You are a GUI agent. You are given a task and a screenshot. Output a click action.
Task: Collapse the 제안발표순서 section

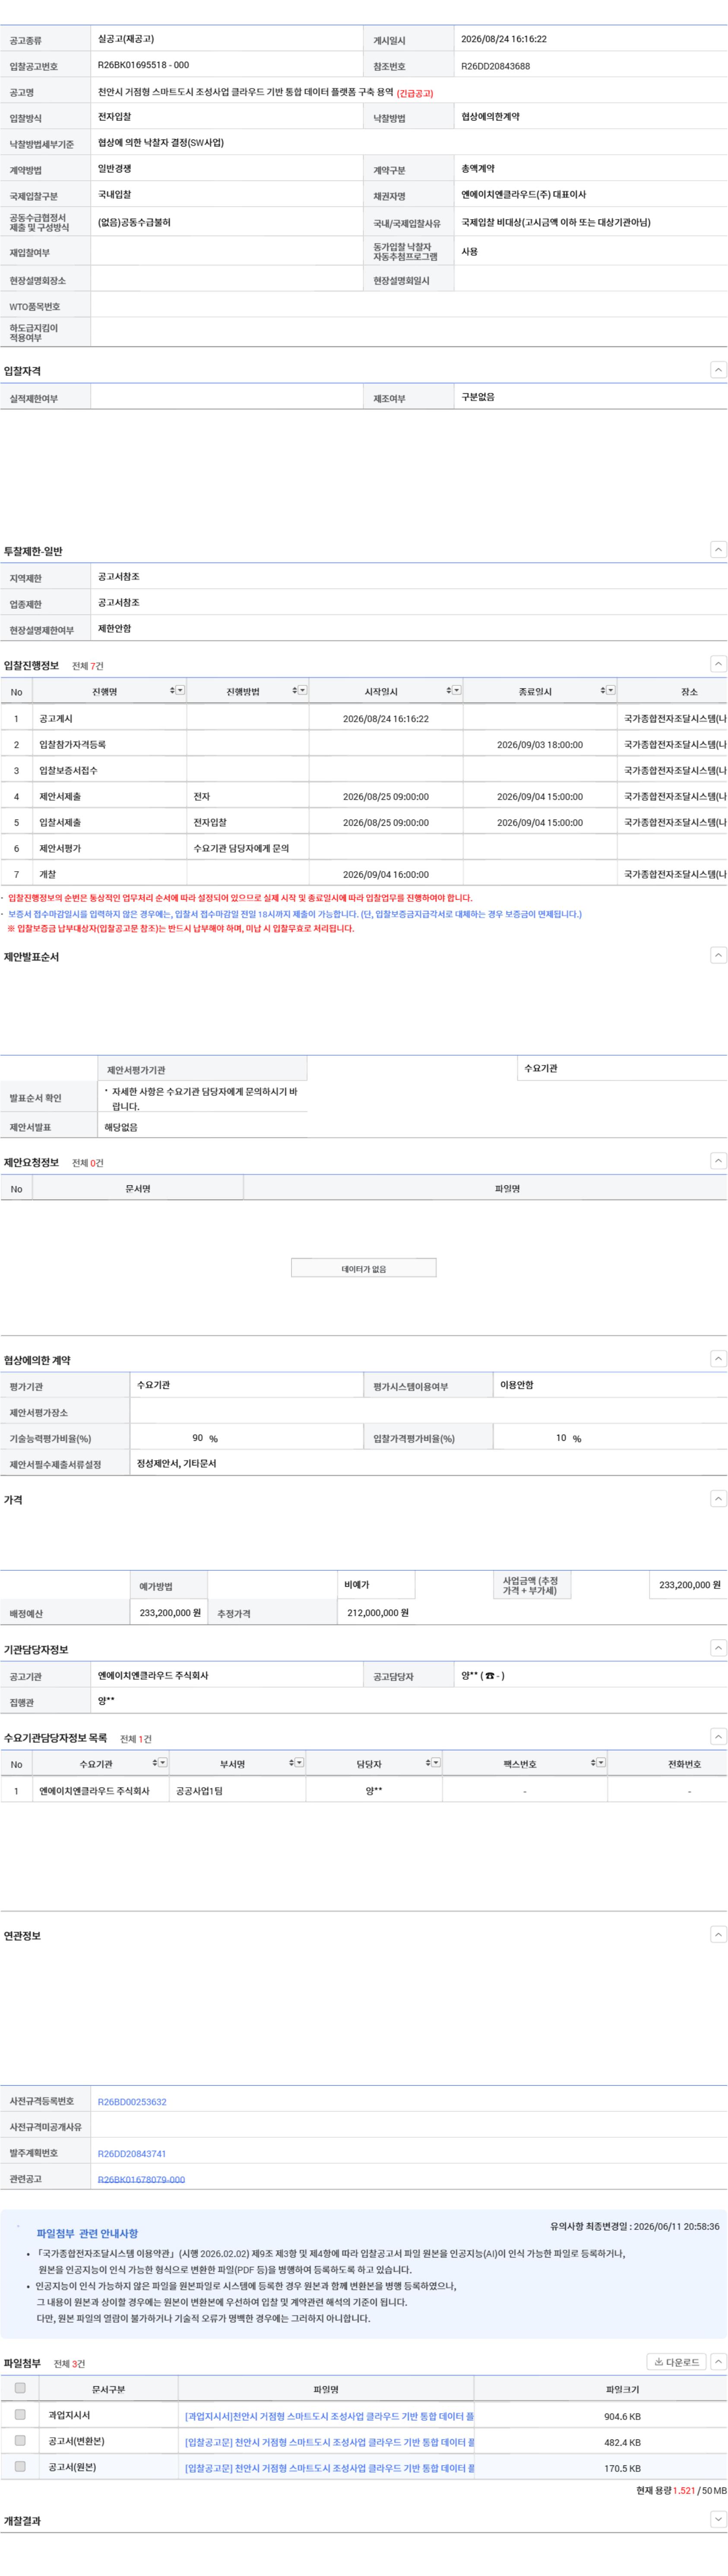tap(718, 955)
